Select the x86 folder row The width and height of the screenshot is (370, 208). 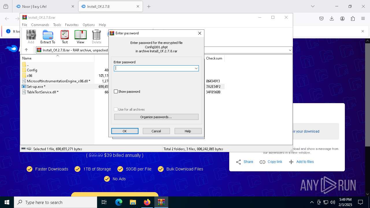point(29,75)
